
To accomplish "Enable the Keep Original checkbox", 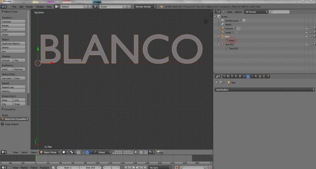I will point(2,124).
